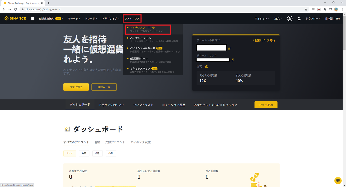Open the apps grid menu icon
The height and width of the screenshot is (187, 346).
point(32,18)
